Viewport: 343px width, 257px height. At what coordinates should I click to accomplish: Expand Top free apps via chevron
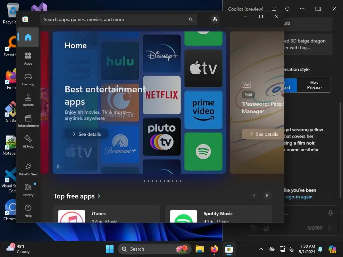[x=99, y=196]
